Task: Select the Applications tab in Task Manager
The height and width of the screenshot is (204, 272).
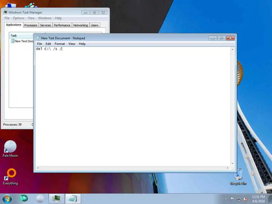Action: 14,25
